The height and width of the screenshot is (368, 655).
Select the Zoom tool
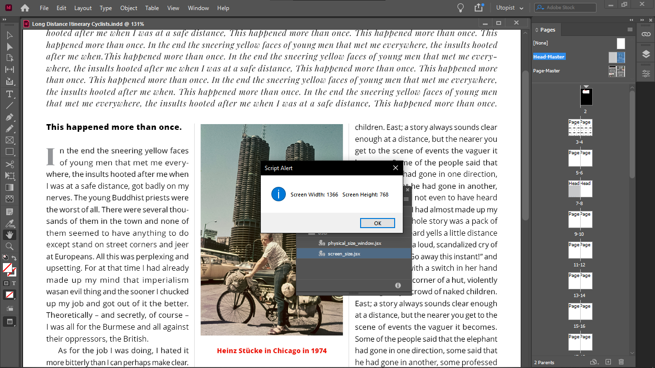9,244
